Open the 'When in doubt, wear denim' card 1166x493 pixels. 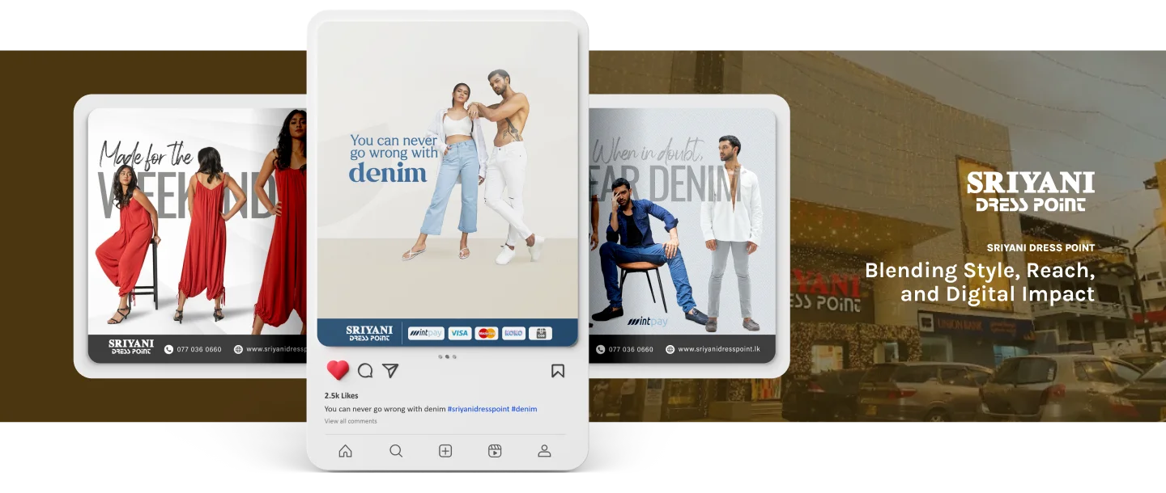coord(682,235)
